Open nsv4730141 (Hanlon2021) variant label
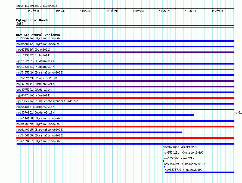 click(35, 84)
